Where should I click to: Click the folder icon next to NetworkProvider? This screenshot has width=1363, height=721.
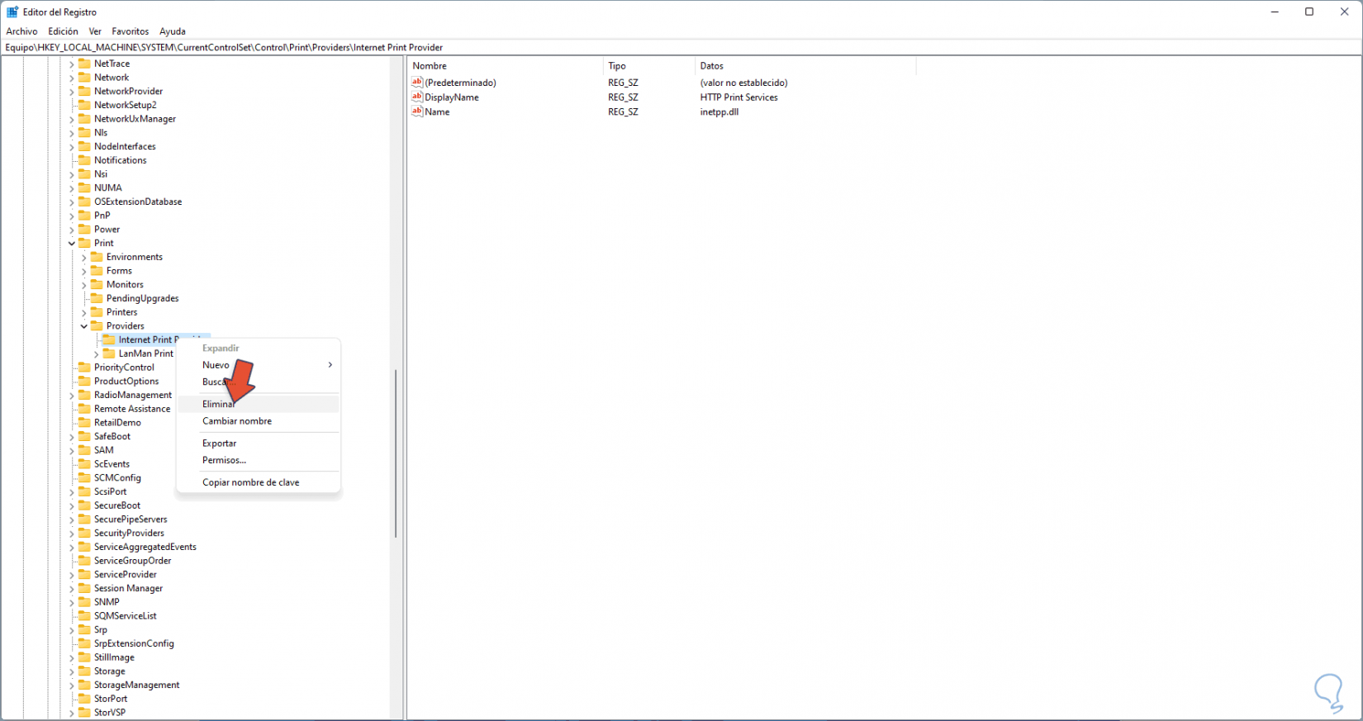84,91
